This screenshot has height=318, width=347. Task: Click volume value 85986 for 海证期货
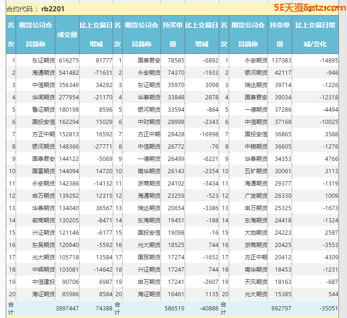tap(71, 294)
